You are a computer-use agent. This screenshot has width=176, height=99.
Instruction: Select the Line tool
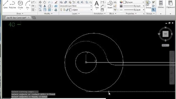(5, 5)
